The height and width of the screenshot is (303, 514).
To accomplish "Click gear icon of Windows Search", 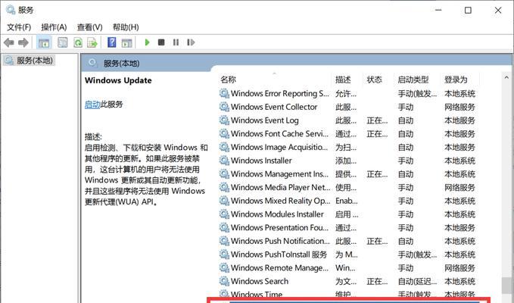I will pos(224,281).
